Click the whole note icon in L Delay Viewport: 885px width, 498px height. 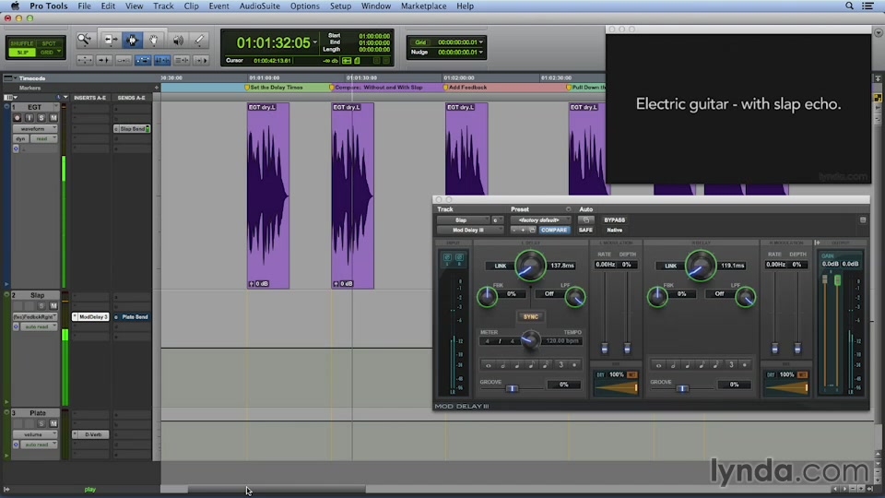tap(489, 365)
